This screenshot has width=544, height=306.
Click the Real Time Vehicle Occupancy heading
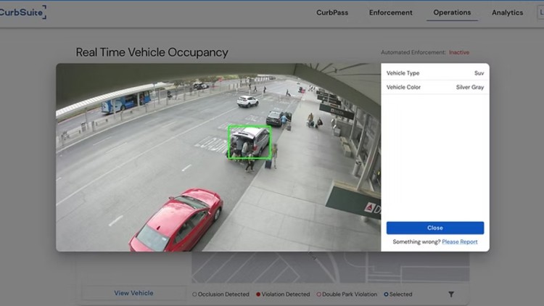152,52
